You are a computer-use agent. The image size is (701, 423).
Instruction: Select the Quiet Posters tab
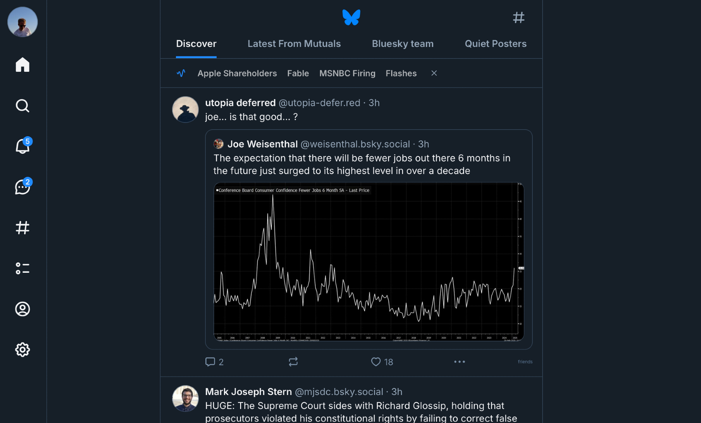click(495, 44)
